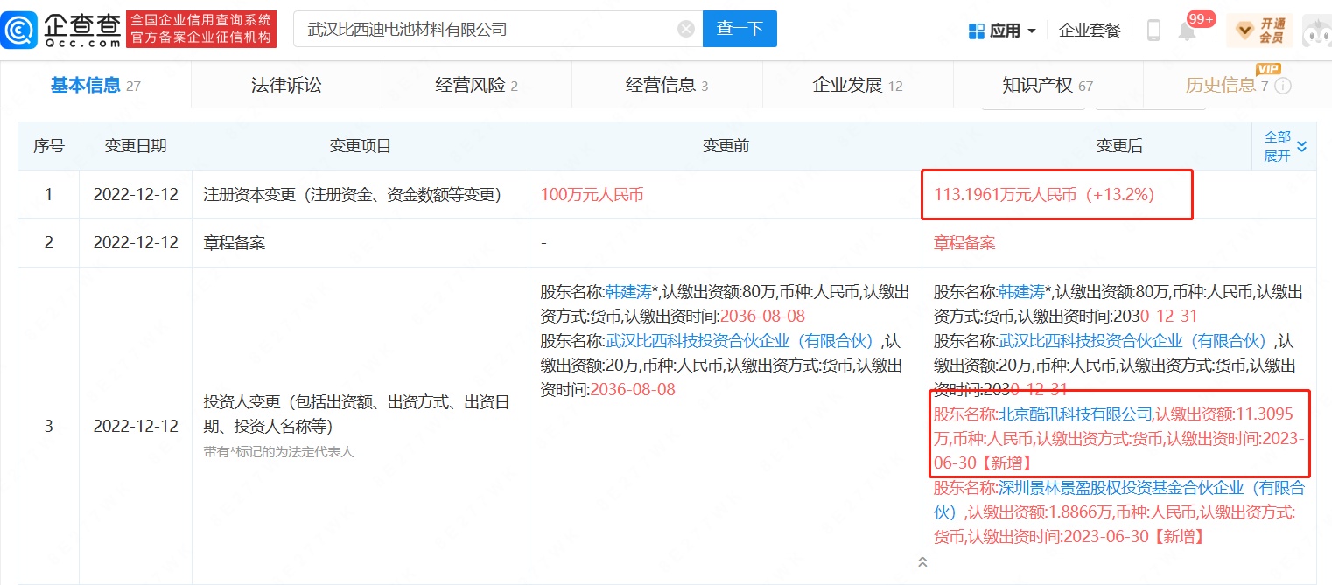Click the double-chevron icon next to 全部展开
The width and height of the screenshot is (1332, 585).
[1301, 146]
